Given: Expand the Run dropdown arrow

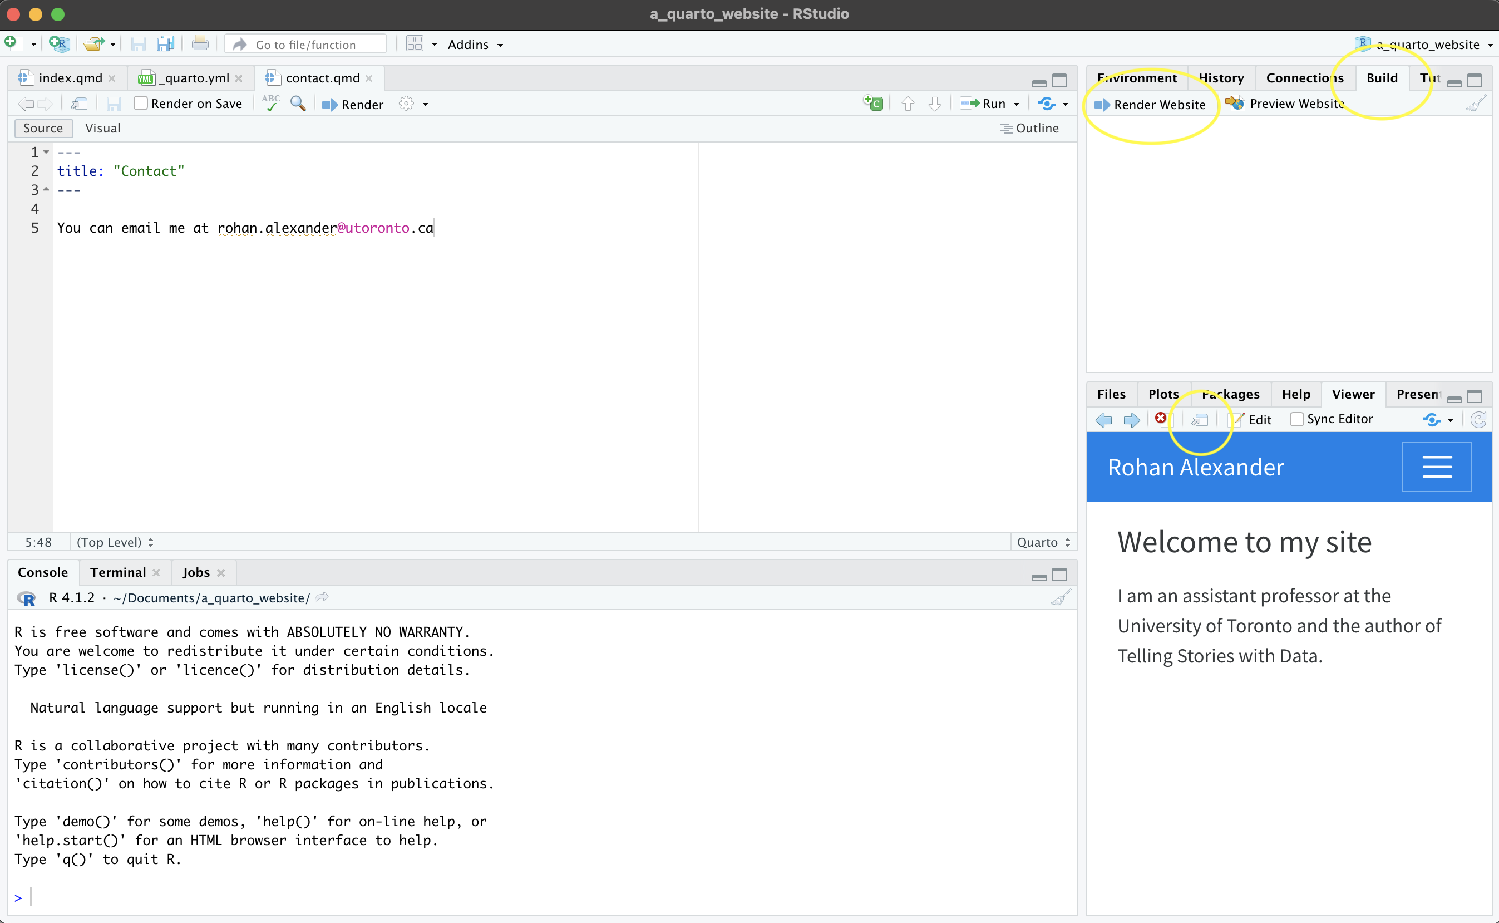Looking at the screenshot, I should (1017, 105).
